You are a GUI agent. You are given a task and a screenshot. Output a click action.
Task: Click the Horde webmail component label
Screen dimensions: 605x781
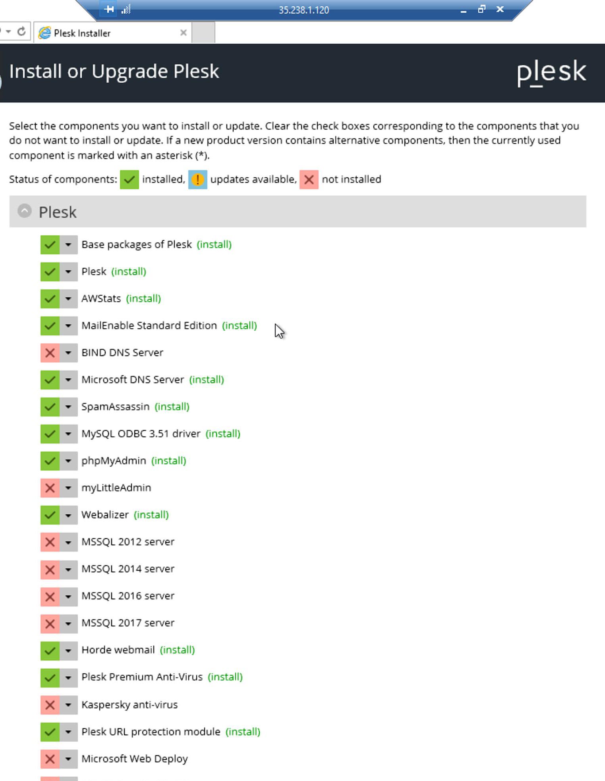point(118,650)
